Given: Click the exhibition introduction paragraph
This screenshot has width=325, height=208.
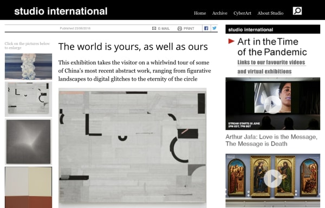Looking at the screenshot, I should pos(134,70).
